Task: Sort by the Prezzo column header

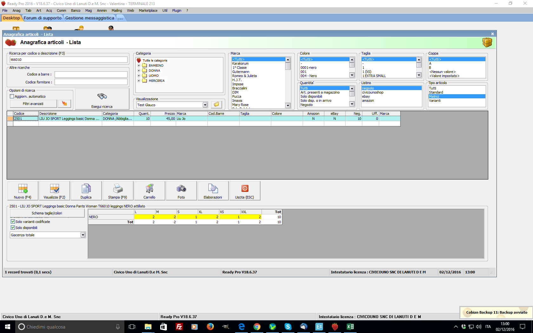Action: (x=163, y=114)
